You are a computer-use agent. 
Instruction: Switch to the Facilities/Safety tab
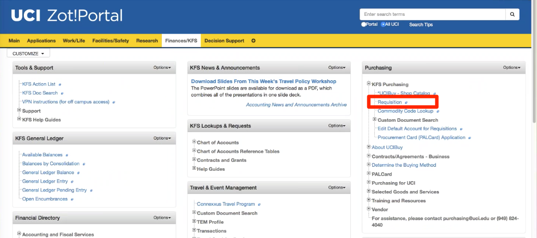click(x=111, y=41)
